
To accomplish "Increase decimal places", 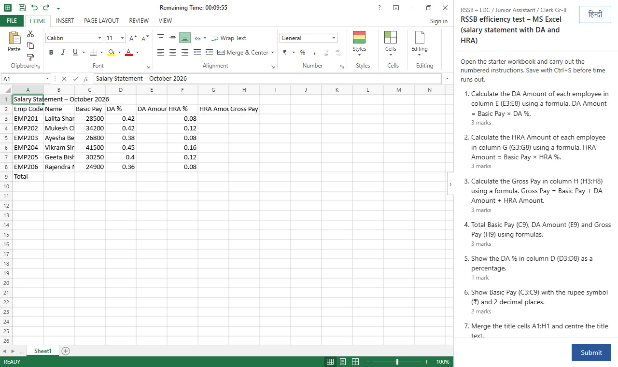I will [x=326, y=52].
